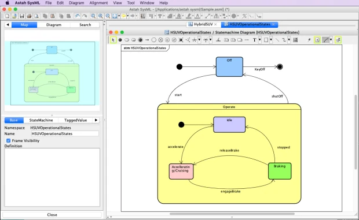Click the Open file toolbar icon
The width and height of the screenshot is (359, 220).
[14, 16]
